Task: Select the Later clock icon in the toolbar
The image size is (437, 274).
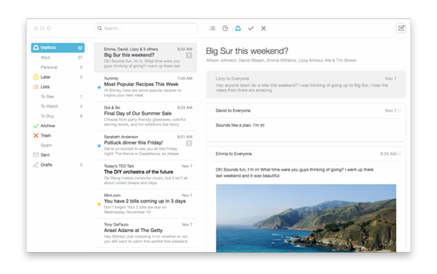Action: click(225, 28)
